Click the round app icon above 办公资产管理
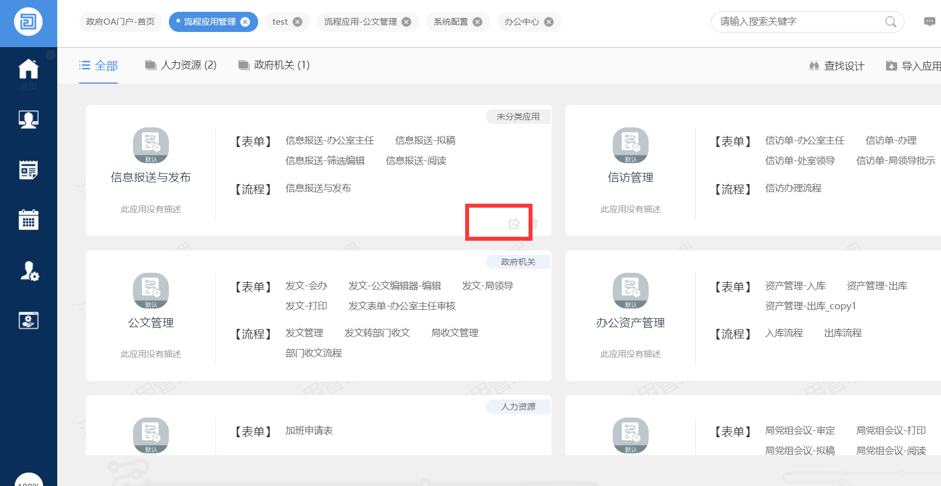Viewport: 941px width, 486px height. 631,291
